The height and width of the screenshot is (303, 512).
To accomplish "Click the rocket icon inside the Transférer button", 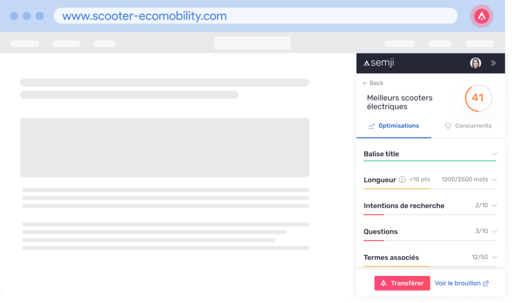I will coord(385,283).
